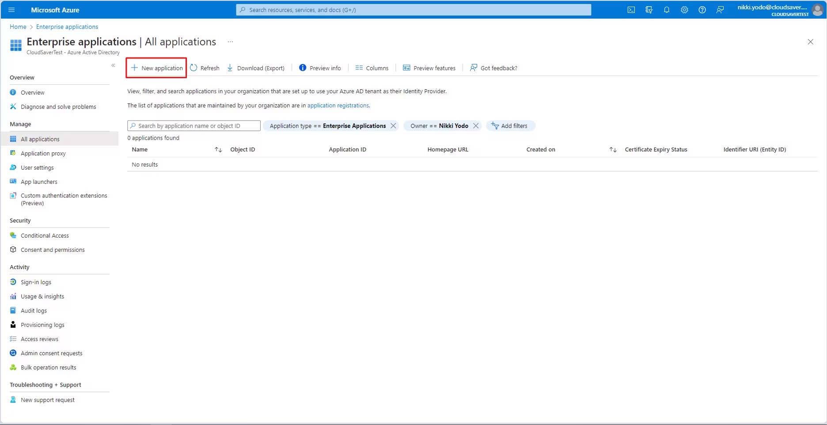
Task: Open the portal hamburger menu
Action: (11, 10)
